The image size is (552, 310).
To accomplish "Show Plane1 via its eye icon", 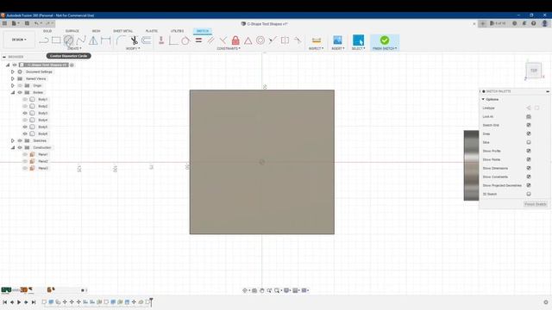I will (25, 155).
